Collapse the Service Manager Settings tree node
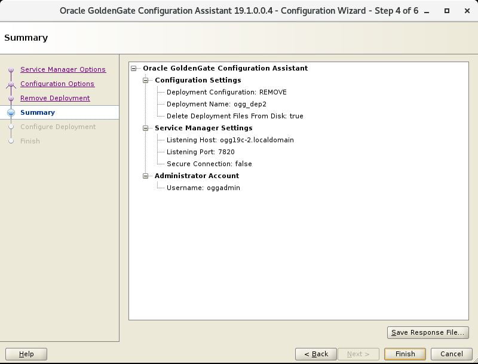 [145, 128]
